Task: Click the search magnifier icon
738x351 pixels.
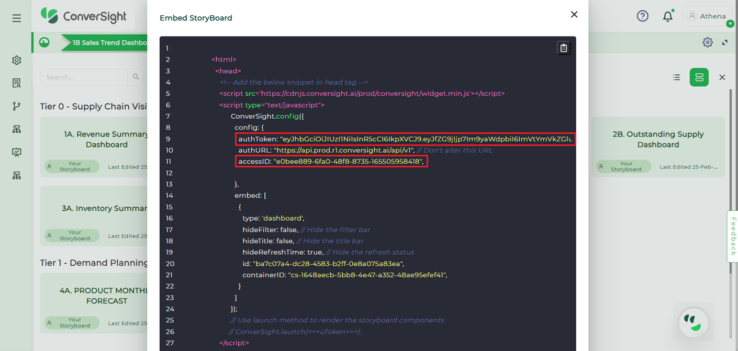Action: click(x=136, y=77)
